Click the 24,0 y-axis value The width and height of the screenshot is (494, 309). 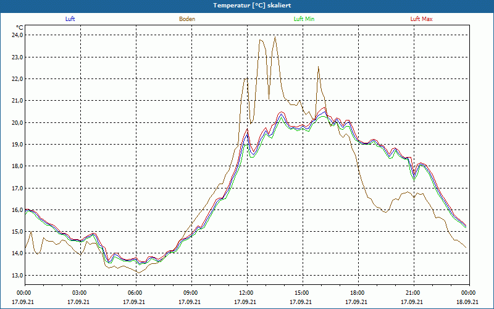click(x=18, y=35)
